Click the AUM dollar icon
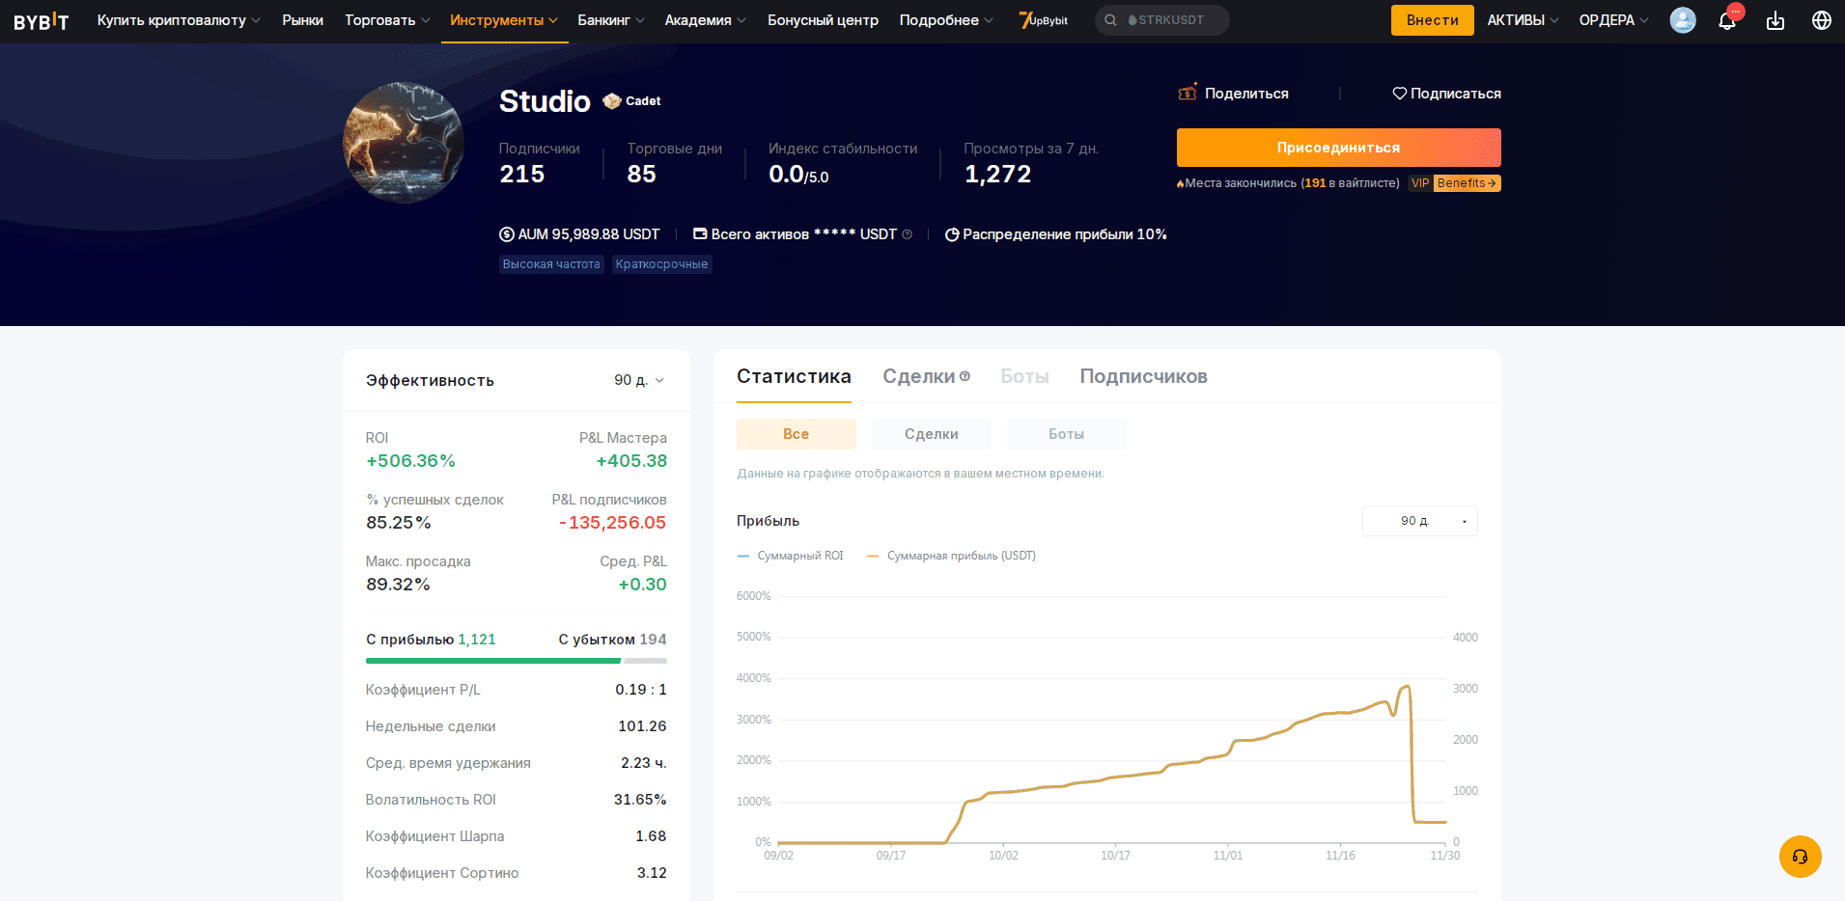Image resolution: width=1845 pixels, height=901 pixels. [507, 234]
